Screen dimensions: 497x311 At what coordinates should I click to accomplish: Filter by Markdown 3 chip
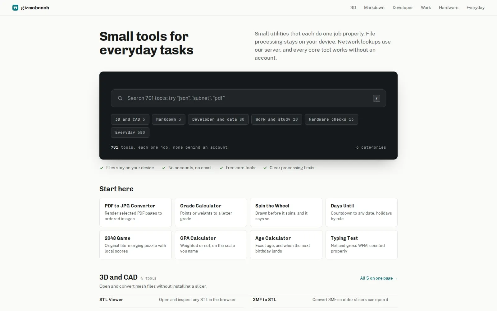tap(168, 119)
